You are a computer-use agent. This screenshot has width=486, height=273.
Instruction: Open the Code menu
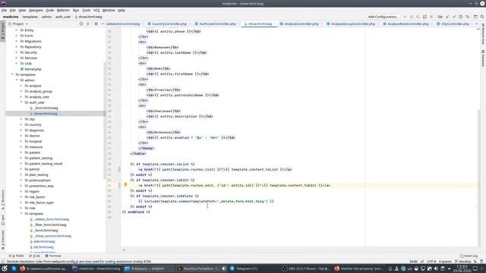(x=49, y=10)
